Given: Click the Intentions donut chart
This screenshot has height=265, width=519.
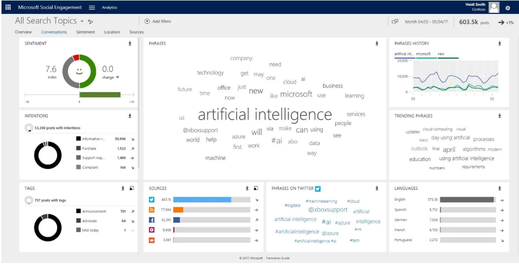Looking at the screenshot, I should click(x=48, y=155).
